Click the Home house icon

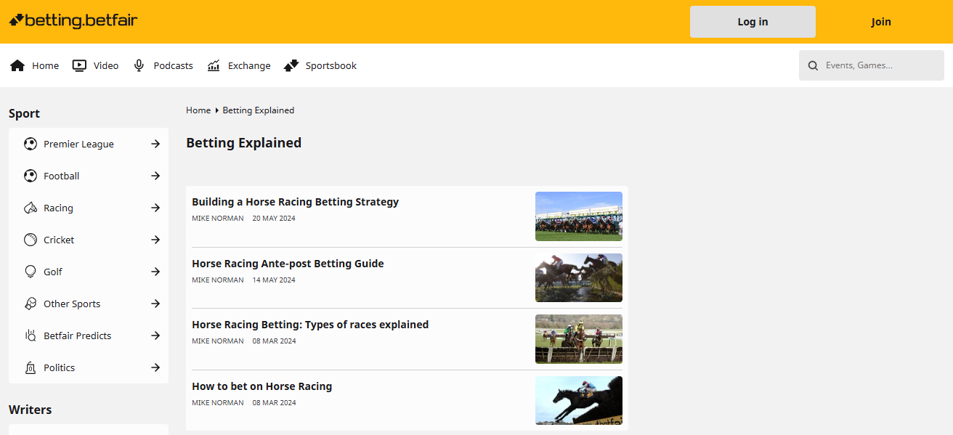click(x=17, y=65)
